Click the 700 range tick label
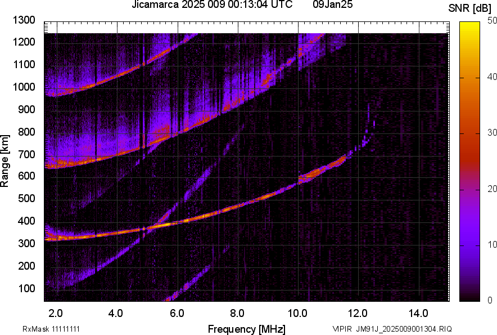497x335 pixels. point(26,154)
